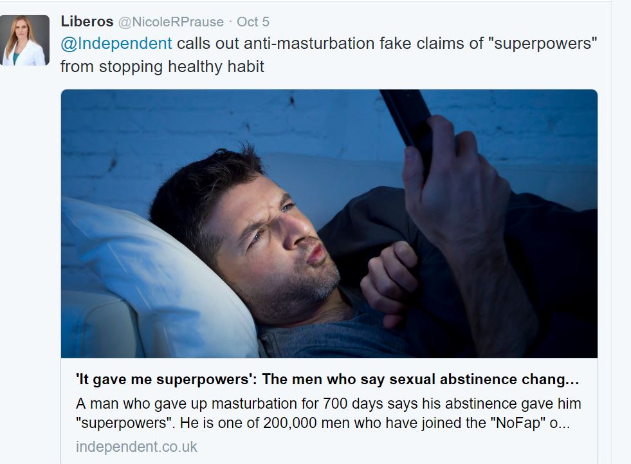Open the Oct 5 tweet timestamp
The height and width of the screenshot is (464, 631).
[253, 22]
